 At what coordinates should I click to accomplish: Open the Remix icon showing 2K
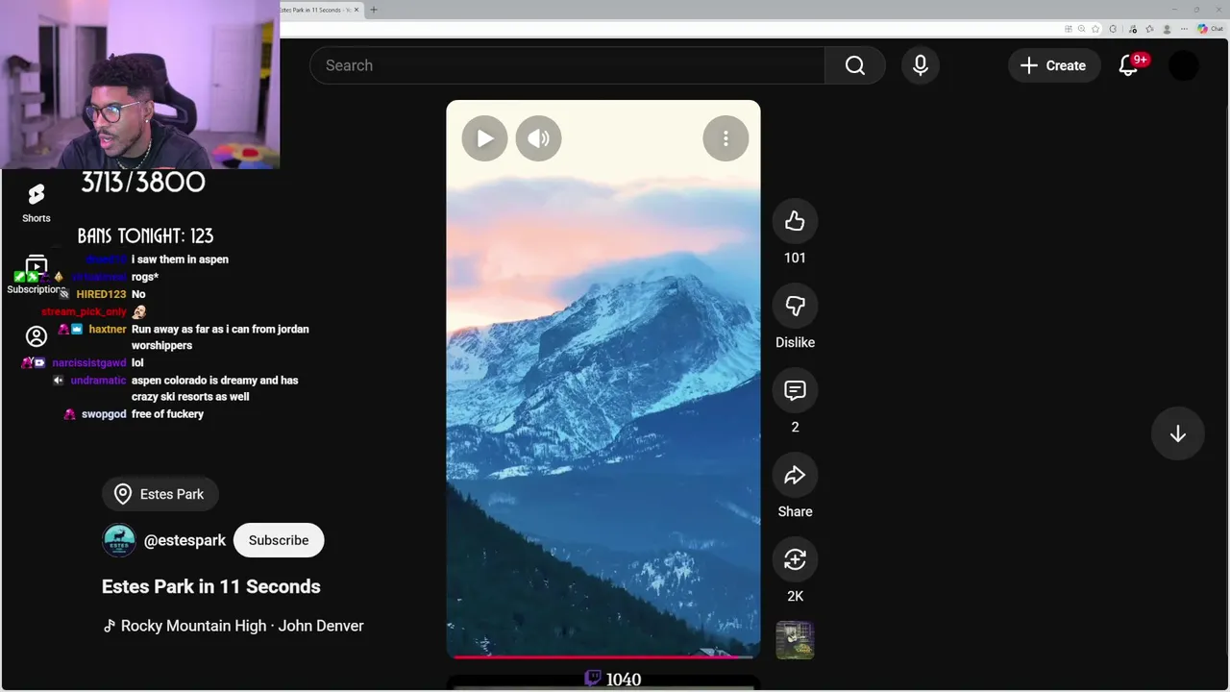tap(795, 559)
